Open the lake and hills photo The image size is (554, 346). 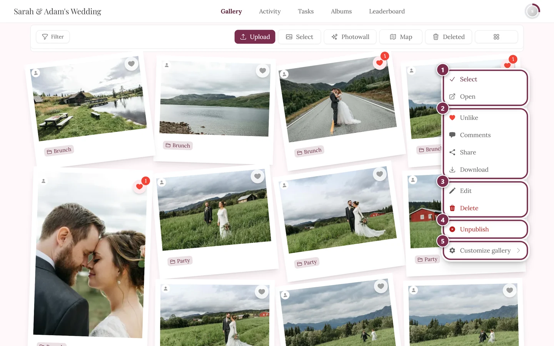(x=215, y=98)
